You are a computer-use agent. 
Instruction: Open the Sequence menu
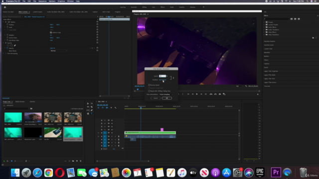coord(42,1)
